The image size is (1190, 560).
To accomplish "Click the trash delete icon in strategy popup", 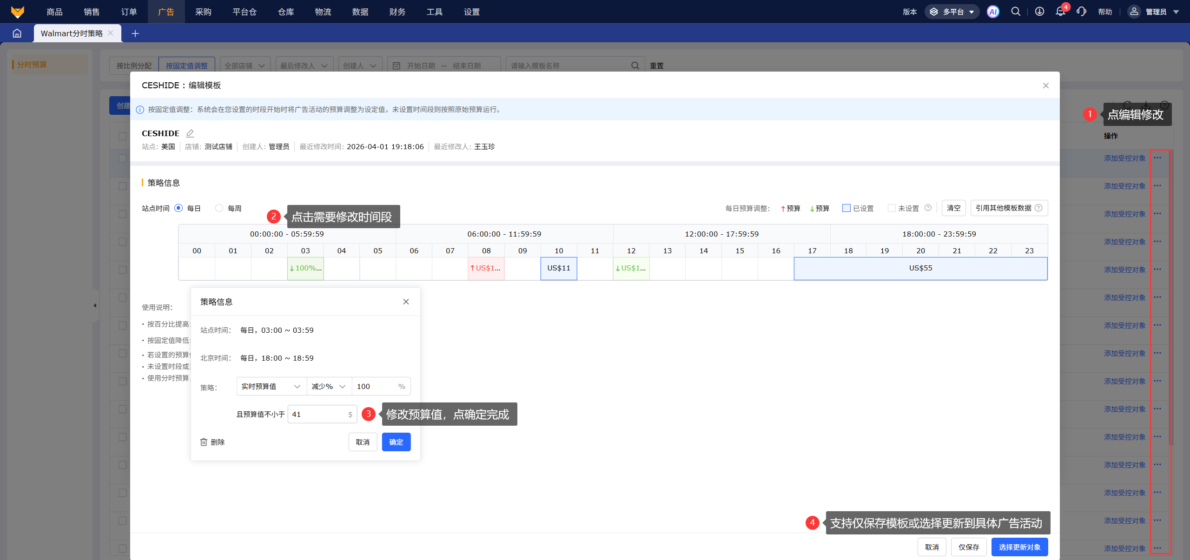I will (204, 442).
